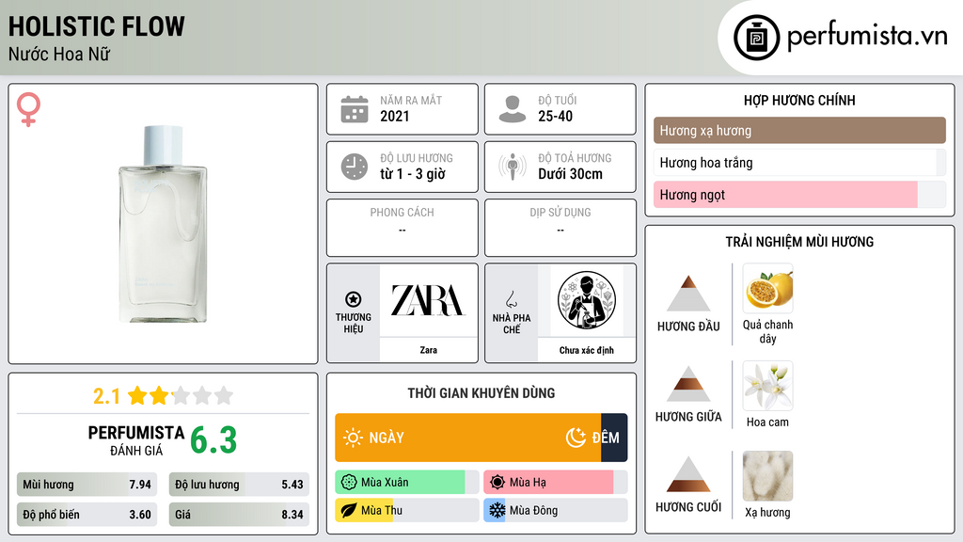This screenshot has height=542, width=963.
Task: Click the star badge icon above Thương hiệu
Action: [x=354, y=299]
